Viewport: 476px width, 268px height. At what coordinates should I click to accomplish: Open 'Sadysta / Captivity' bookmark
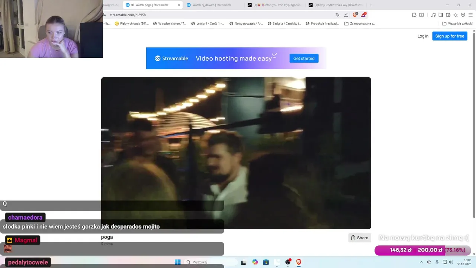[x=284, y=23]
